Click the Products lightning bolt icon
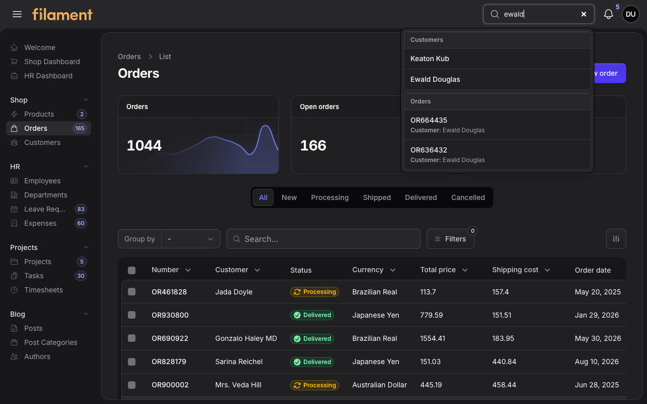 (14, 114)
